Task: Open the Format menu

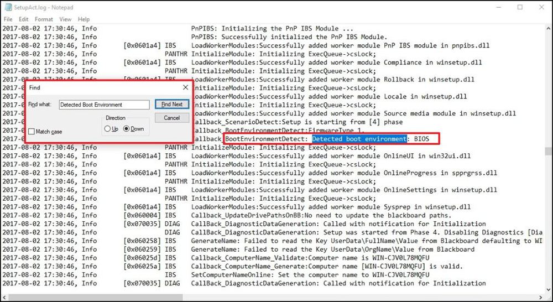Action: (x=44, y=19)
